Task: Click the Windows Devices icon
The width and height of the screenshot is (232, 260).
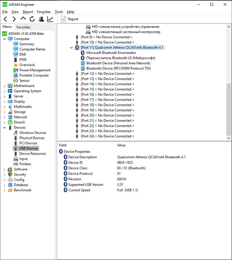Action: point(16,133)
